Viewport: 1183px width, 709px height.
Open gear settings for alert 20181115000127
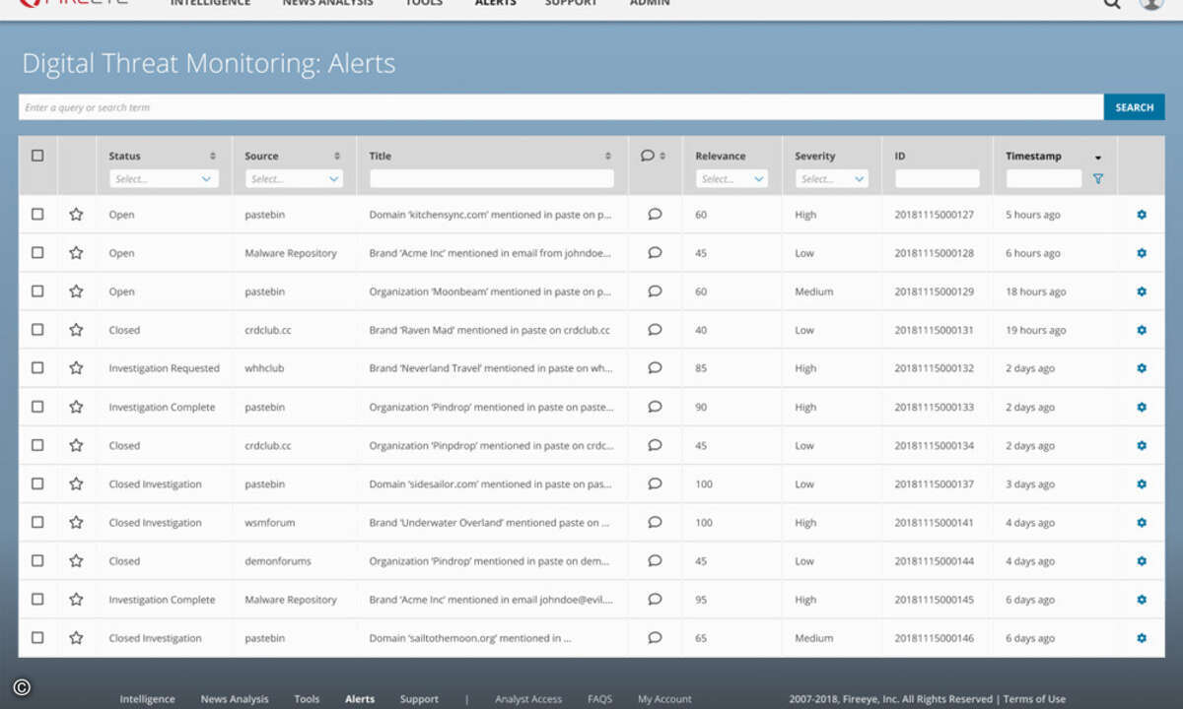coord(1142,215)
